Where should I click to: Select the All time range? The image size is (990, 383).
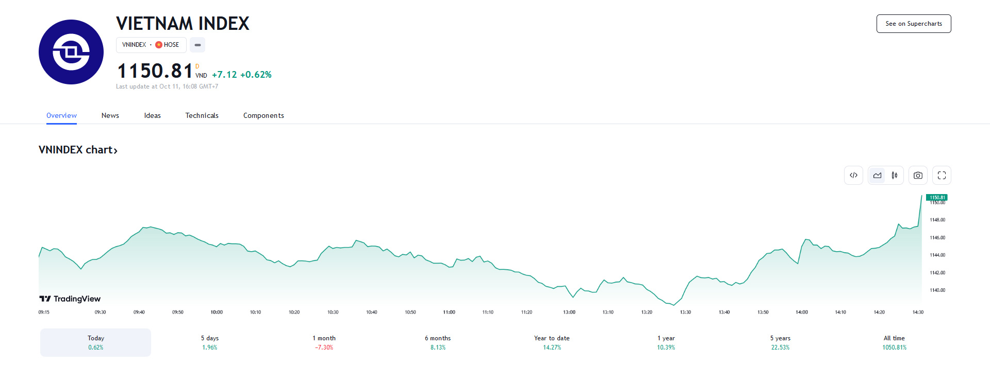pyautogui.click(x=894, y=342)
